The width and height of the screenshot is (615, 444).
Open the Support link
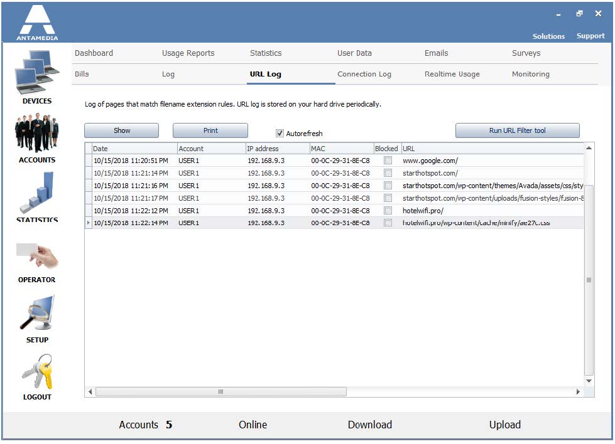pos(591,36)
